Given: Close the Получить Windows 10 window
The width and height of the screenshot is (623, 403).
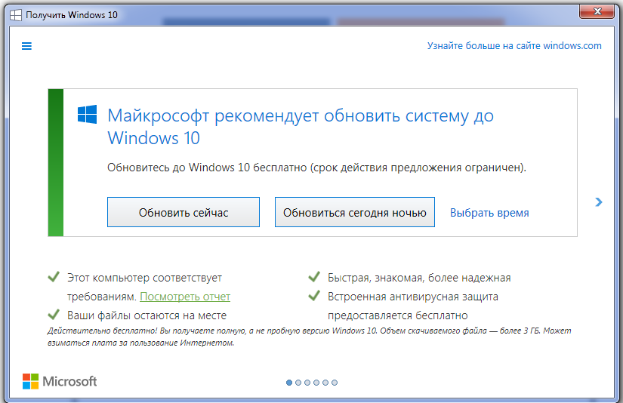Looking at the screenshot, I should tap(597, 12).
